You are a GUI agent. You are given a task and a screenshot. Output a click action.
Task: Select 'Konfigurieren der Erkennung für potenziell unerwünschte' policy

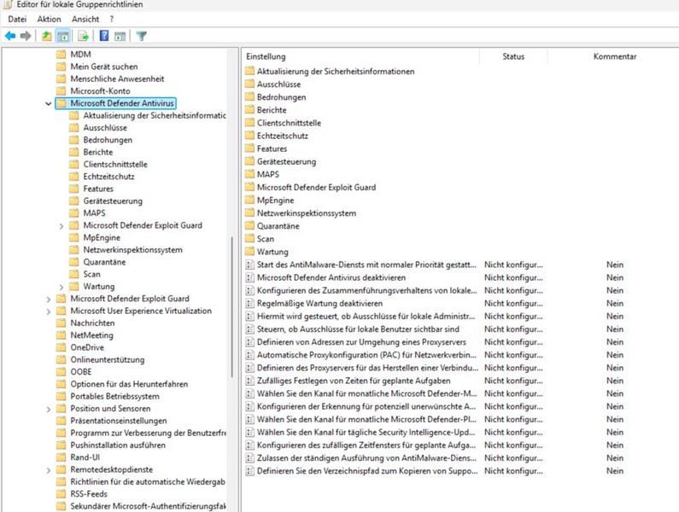pyautogui.click(x=366, y=406)
